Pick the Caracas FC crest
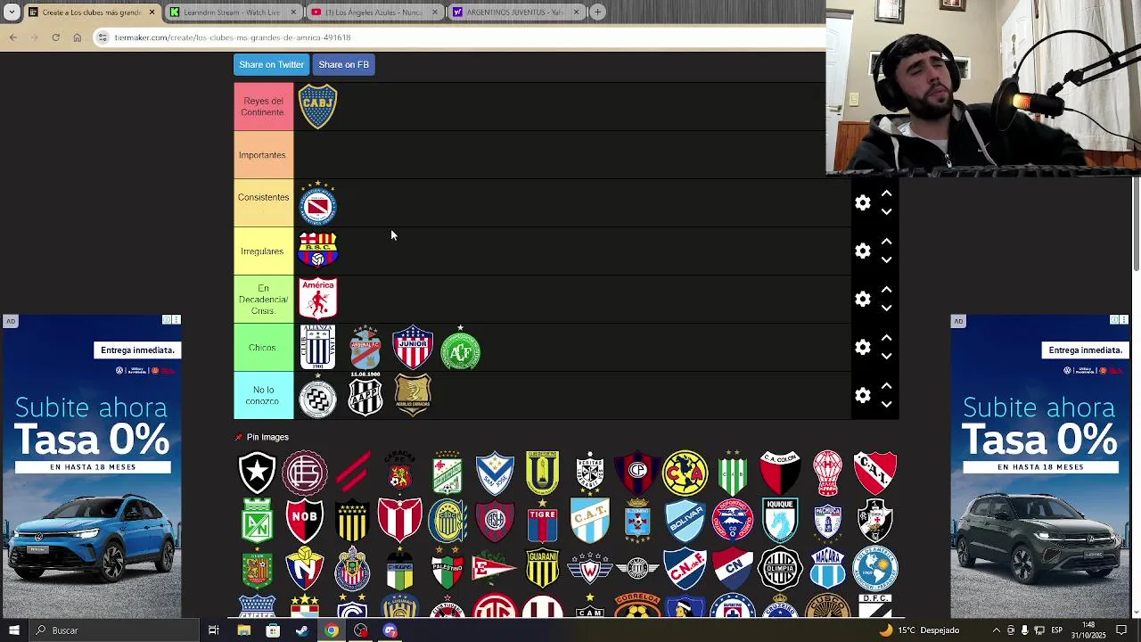This screenshot has width=1141, height=642. coord(400,471)
